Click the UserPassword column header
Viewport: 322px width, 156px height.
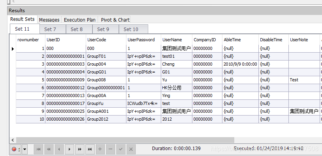(143, 40)
